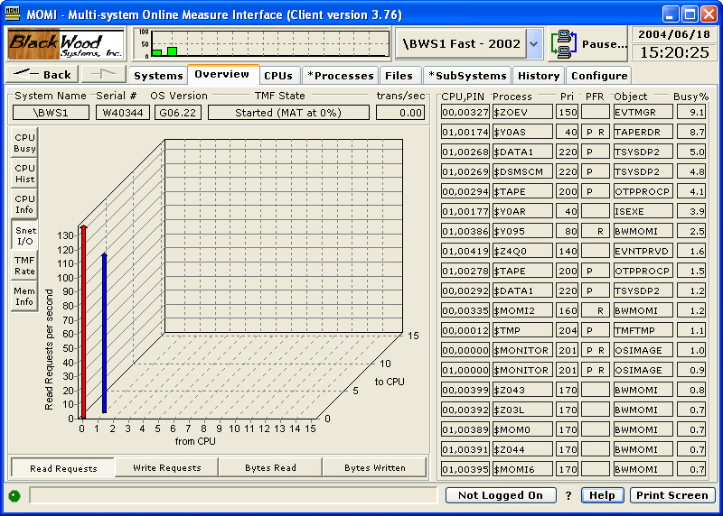Open the CPUs tab
Image resolution: width=723 pixels, height=516 pixels.
click(278, 76)
